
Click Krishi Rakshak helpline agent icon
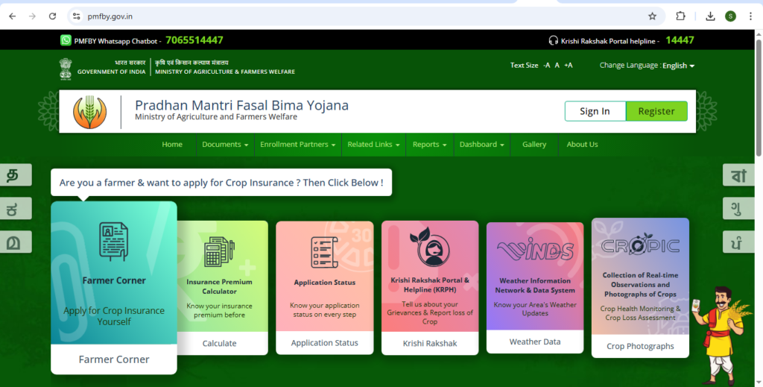(x=430, y=248)
